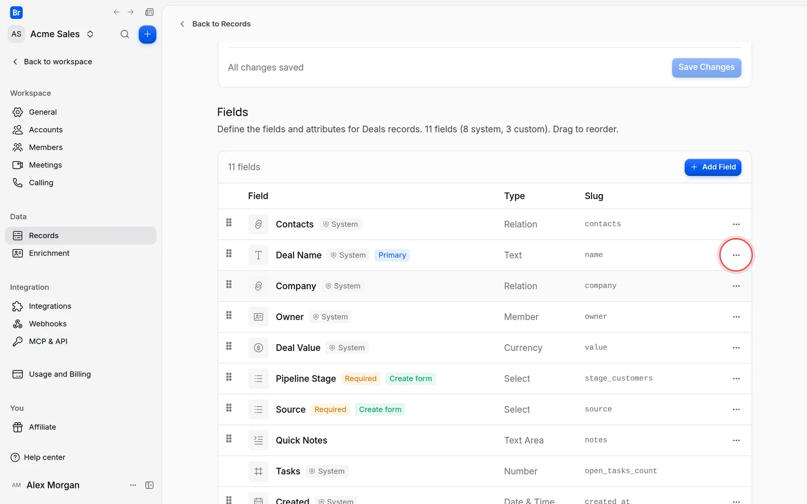Open Integrations page

point(81,306)
